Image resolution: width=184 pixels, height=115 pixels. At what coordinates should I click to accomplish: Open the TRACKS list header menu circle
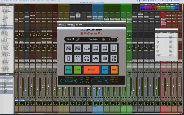tap(13, 5)
